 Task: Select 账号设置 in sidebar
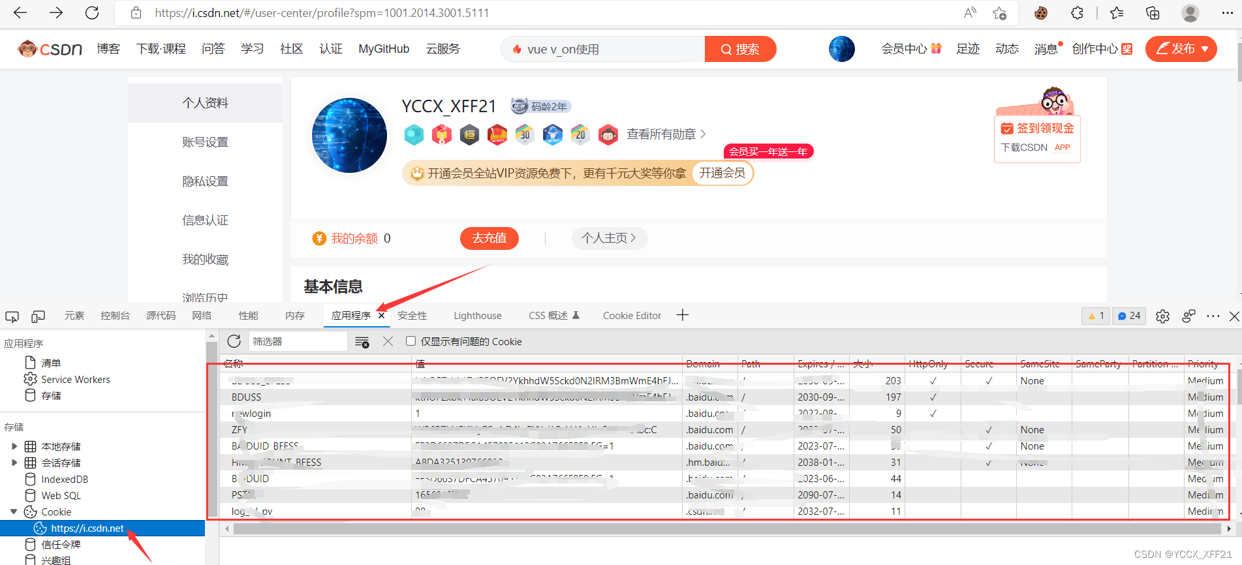click(205, 142)
